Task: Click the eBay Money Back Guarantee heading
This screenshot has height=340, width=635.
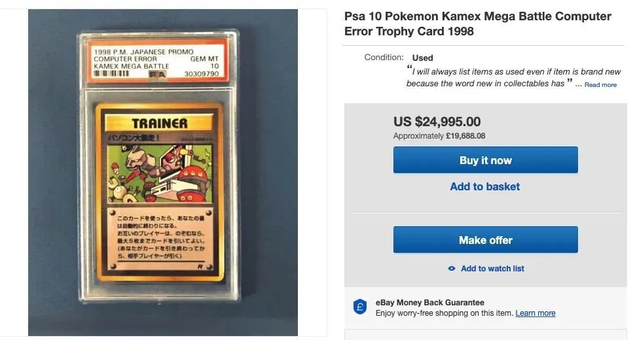Action: [429, 302]
